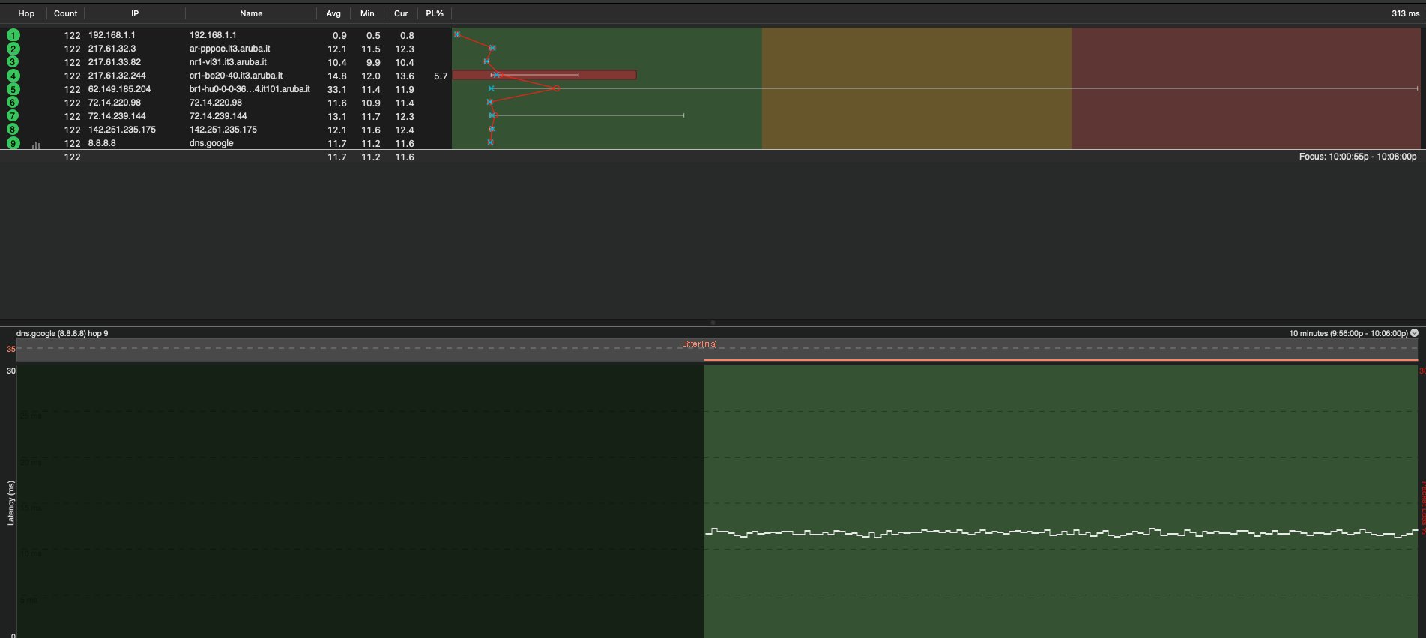Select the hop 9 green circle icon
1426x638 pixels.
13,143
